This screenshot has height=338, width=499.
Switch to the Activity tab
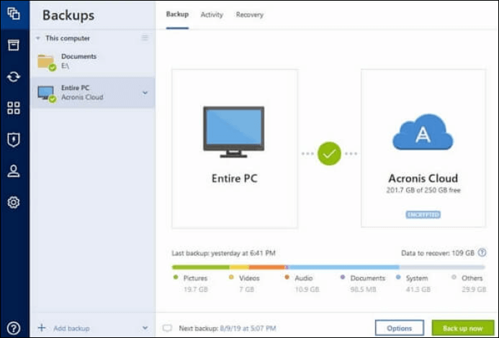[x=212, y=14]
